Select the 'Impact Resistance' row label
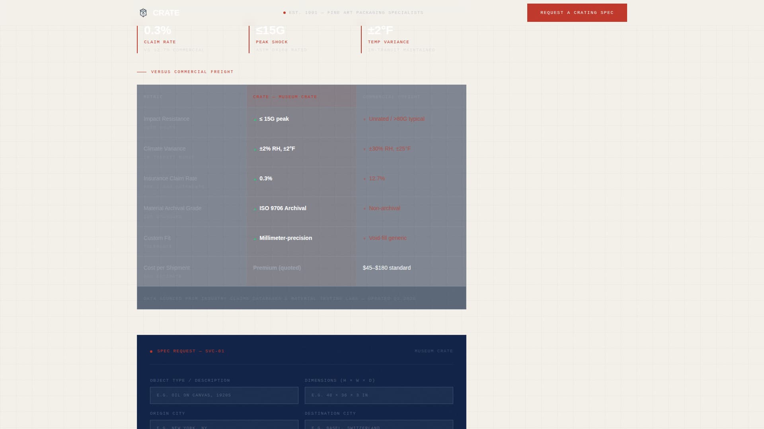This screenshot has height=429, width=764. pos(166,119)
